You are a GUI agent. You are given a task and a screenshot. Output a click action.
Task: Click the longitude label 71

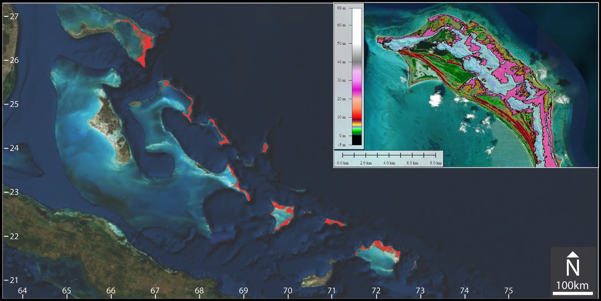[332, 291]
